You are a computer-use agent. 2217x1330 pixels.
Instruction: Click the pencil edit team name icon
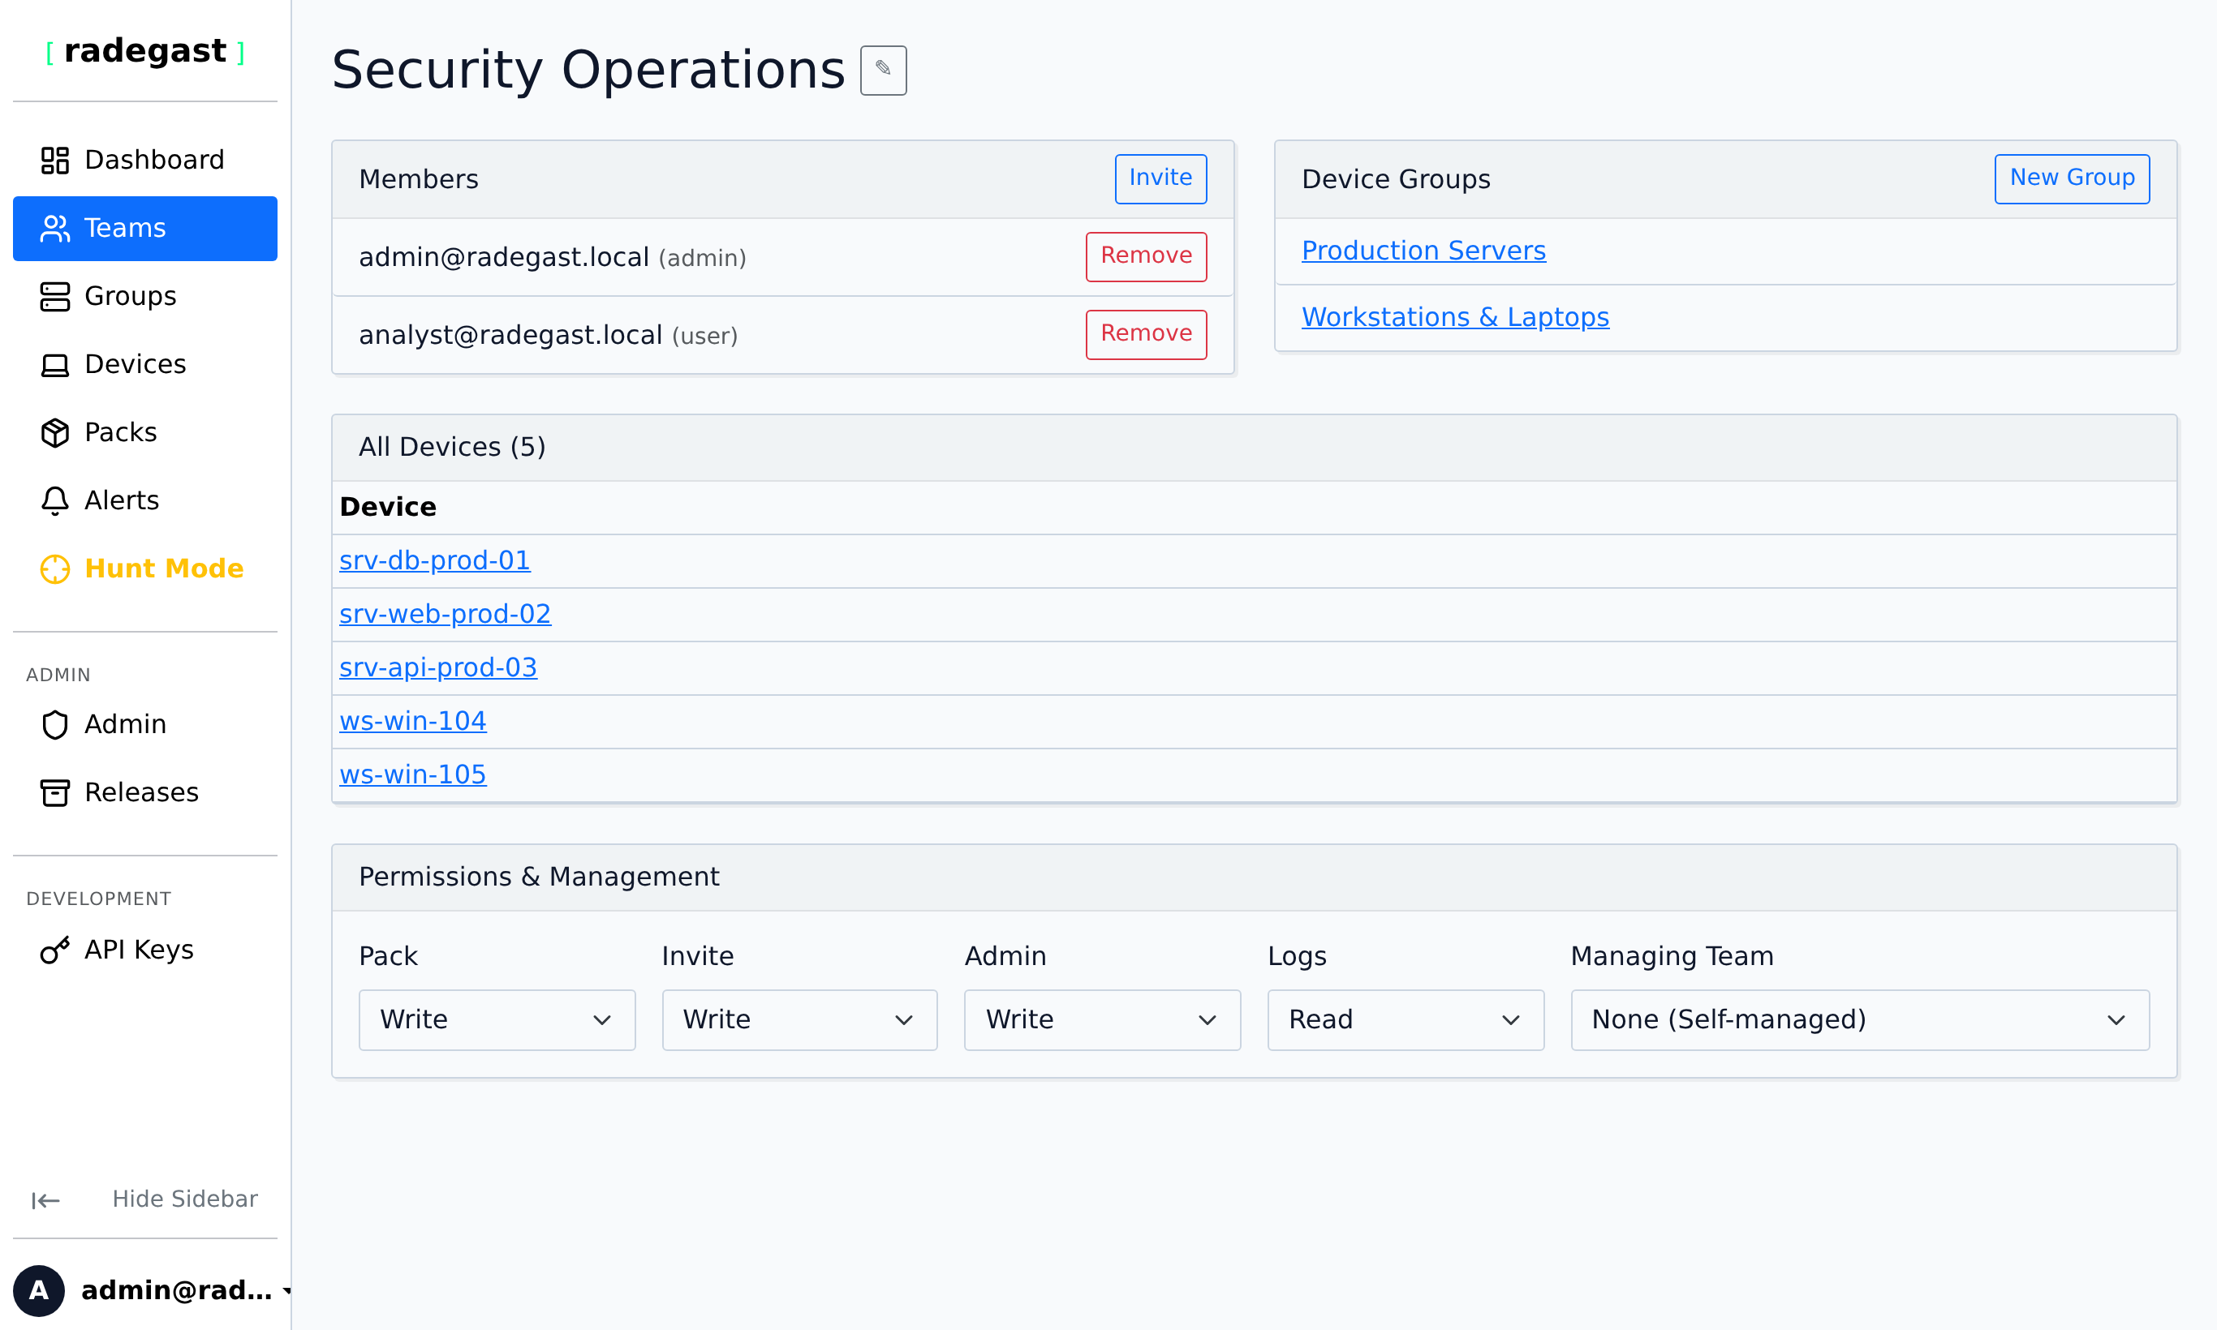(x=884, y=70)
